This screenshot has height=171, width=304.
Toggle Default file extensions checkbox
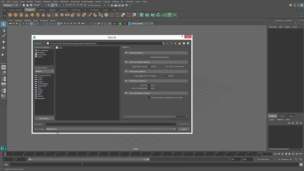click(x=149, y=57)
